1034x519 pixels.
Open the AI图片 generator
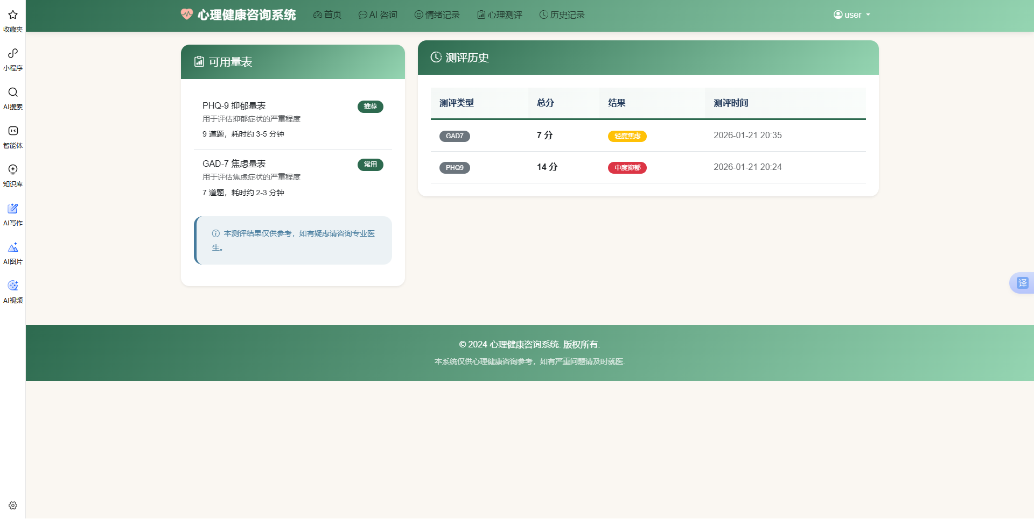[x=12, y=252]
